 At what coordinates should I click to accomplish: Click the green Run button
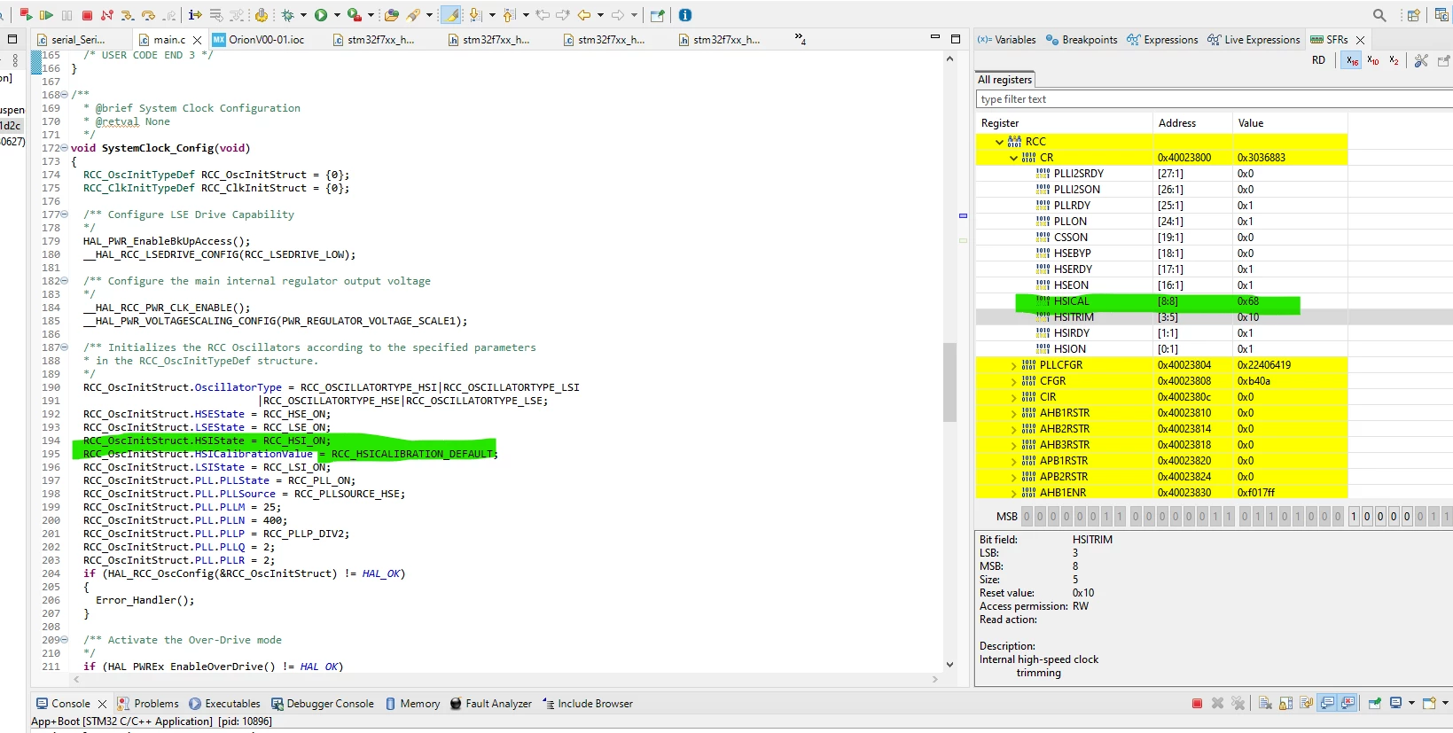(x=321, y=15)
